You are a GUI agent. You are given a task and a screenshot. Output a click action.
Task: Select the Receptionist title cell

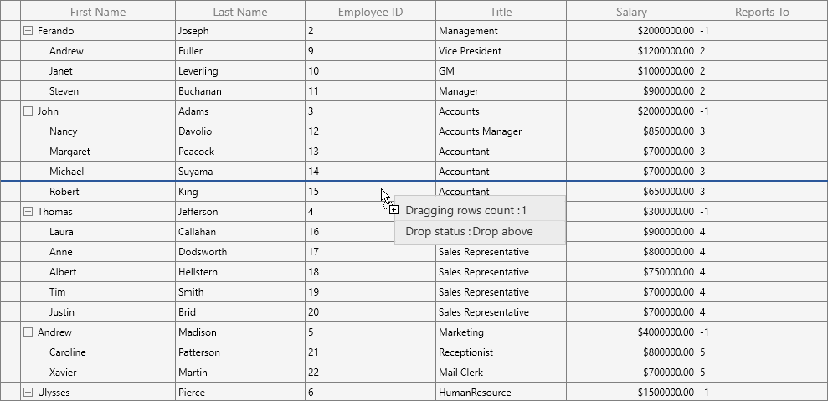pyautogui.click(x=501, y=352)
